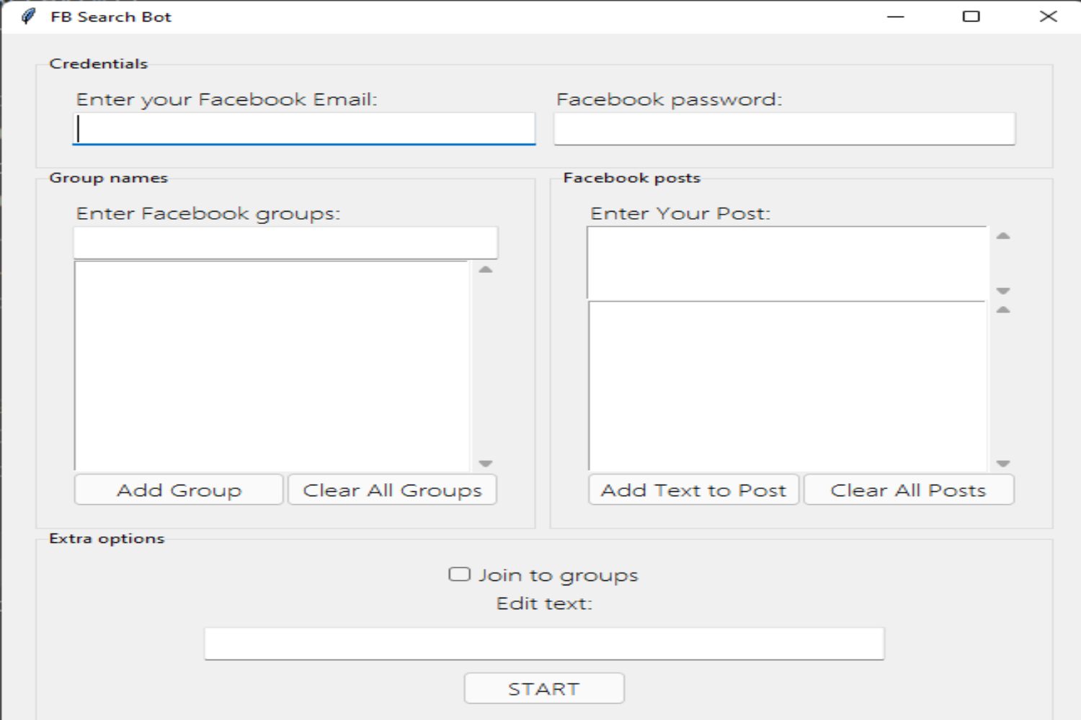This screenshot has width=1081, height=720.
Task: Click the feather app icon in title bar
Action: [28, 17]
